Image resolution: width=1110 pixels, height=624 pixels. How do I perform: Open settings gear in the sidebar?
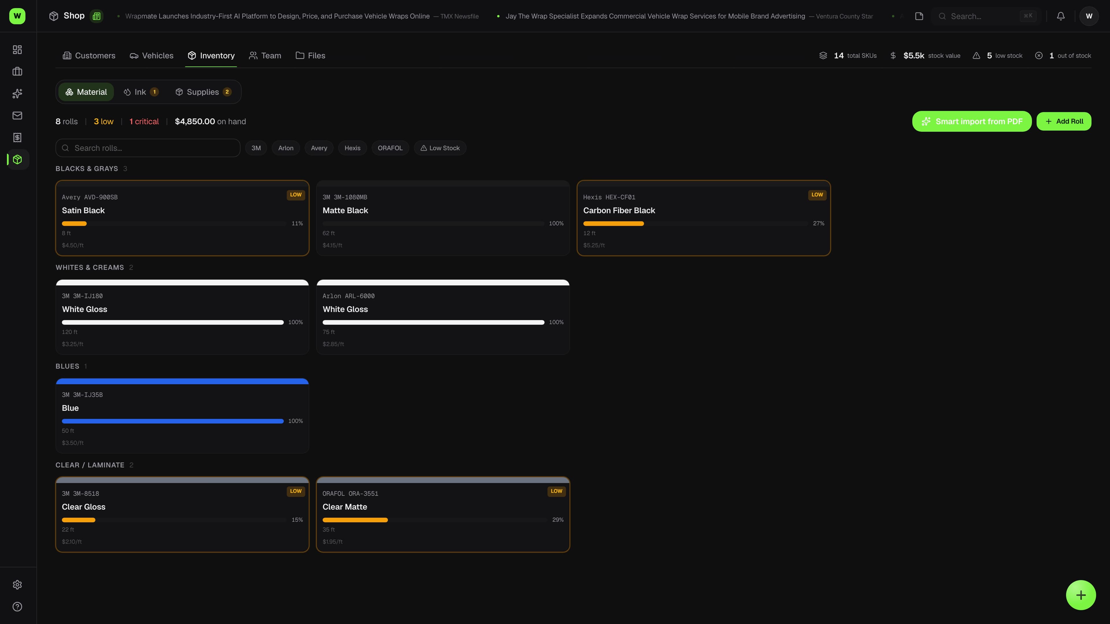pyautogui.click(x=17, y=585)
